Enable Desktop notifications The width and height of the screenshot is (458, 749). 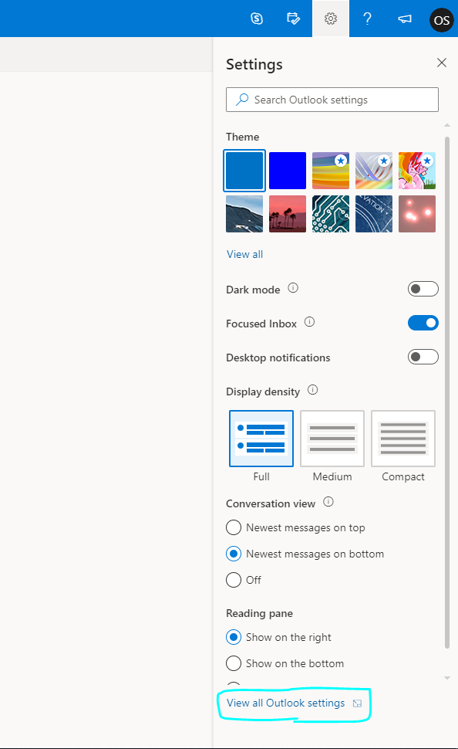[x=423, y=357]
